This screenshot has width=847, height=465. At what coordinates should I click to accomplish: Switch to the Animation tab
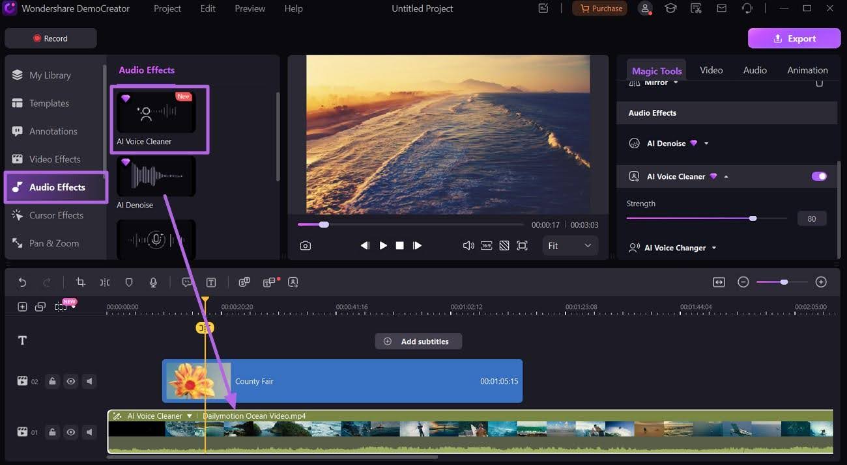(808, 70)
